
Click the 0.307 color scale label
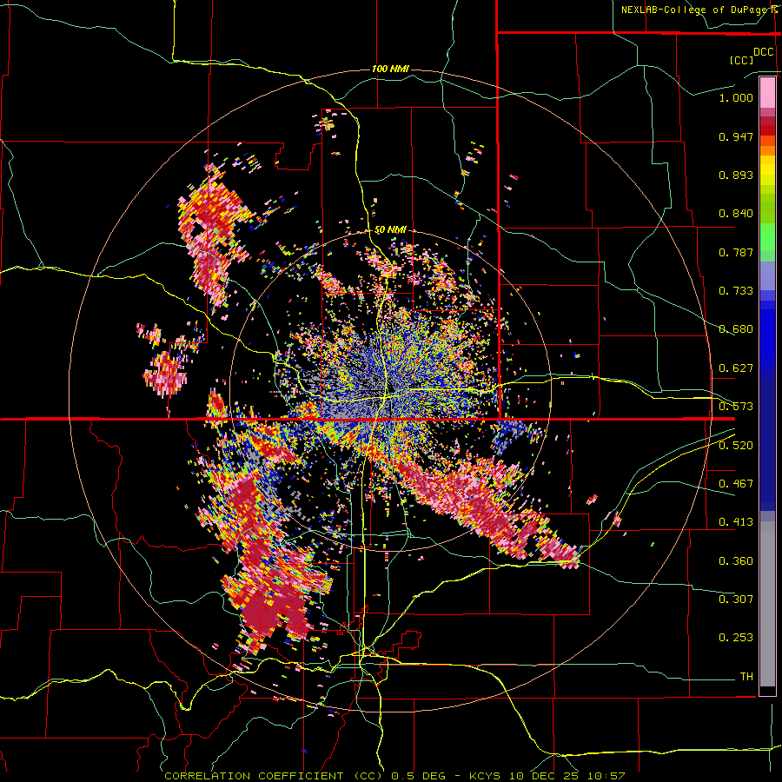736,599
